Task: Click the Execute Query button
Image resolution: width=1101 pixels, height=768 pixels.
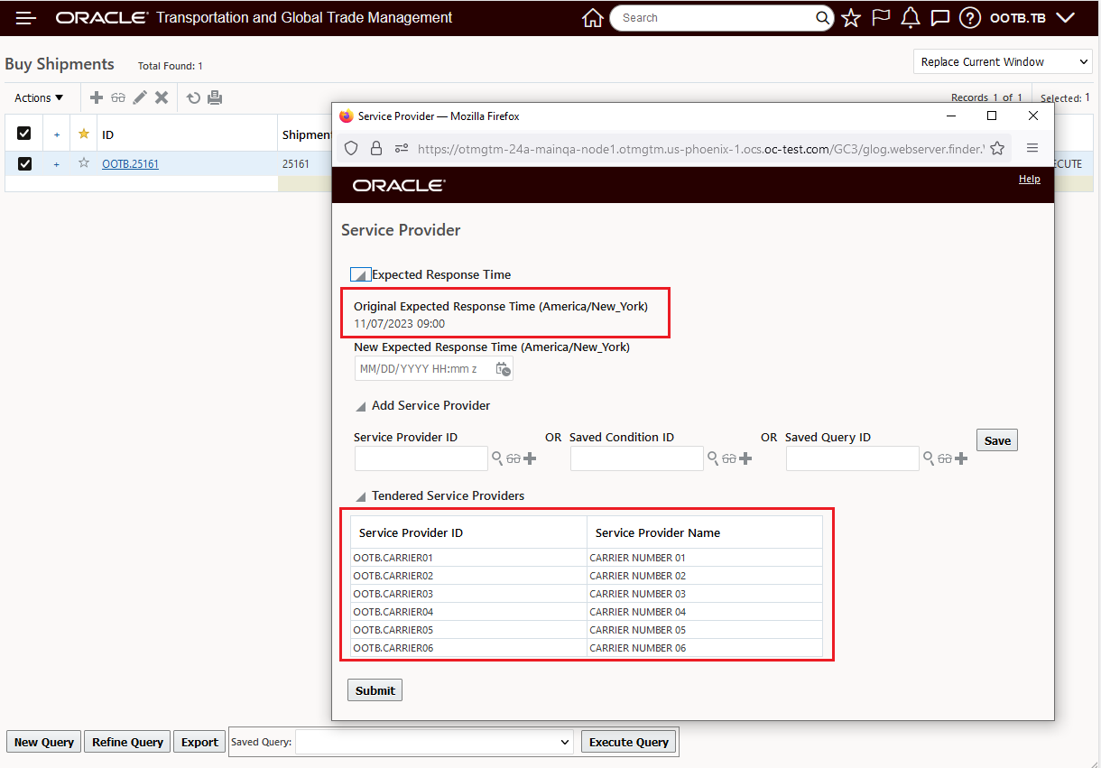Action: click(x=629, y=742)
